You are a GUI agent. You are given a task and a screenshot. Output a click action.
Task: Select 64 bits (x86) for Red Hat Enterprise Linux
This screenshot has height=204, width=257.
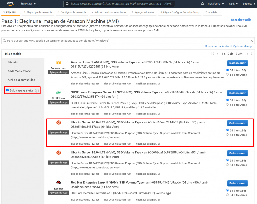pos(227,191)
